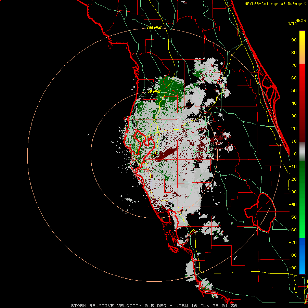308x308 pixels.
Task: Select the -60 value on the velocity scale
Action: click(293, 230)
